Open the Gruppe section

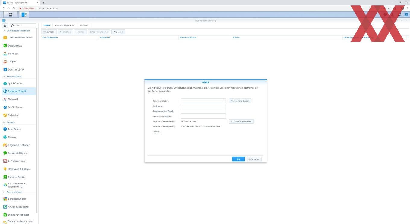click(19, 62)
